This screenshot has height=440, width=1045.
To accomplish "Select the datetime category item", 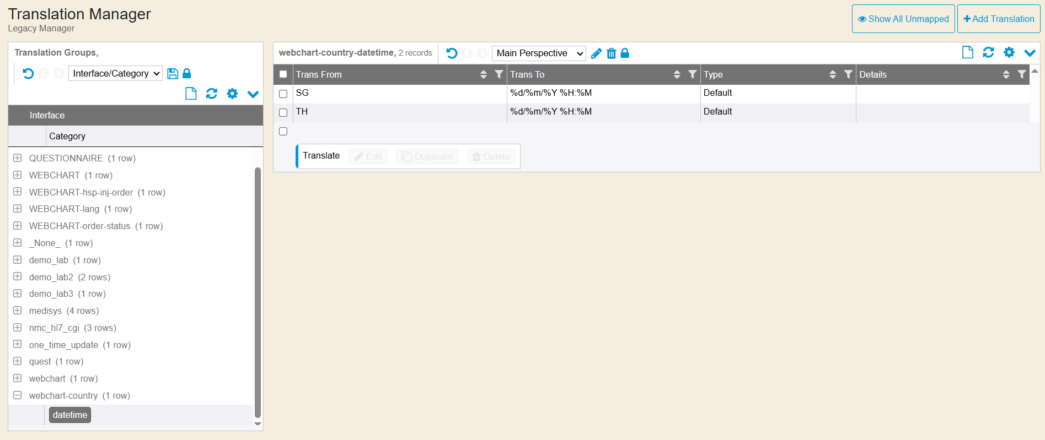I will click(70, 415).
